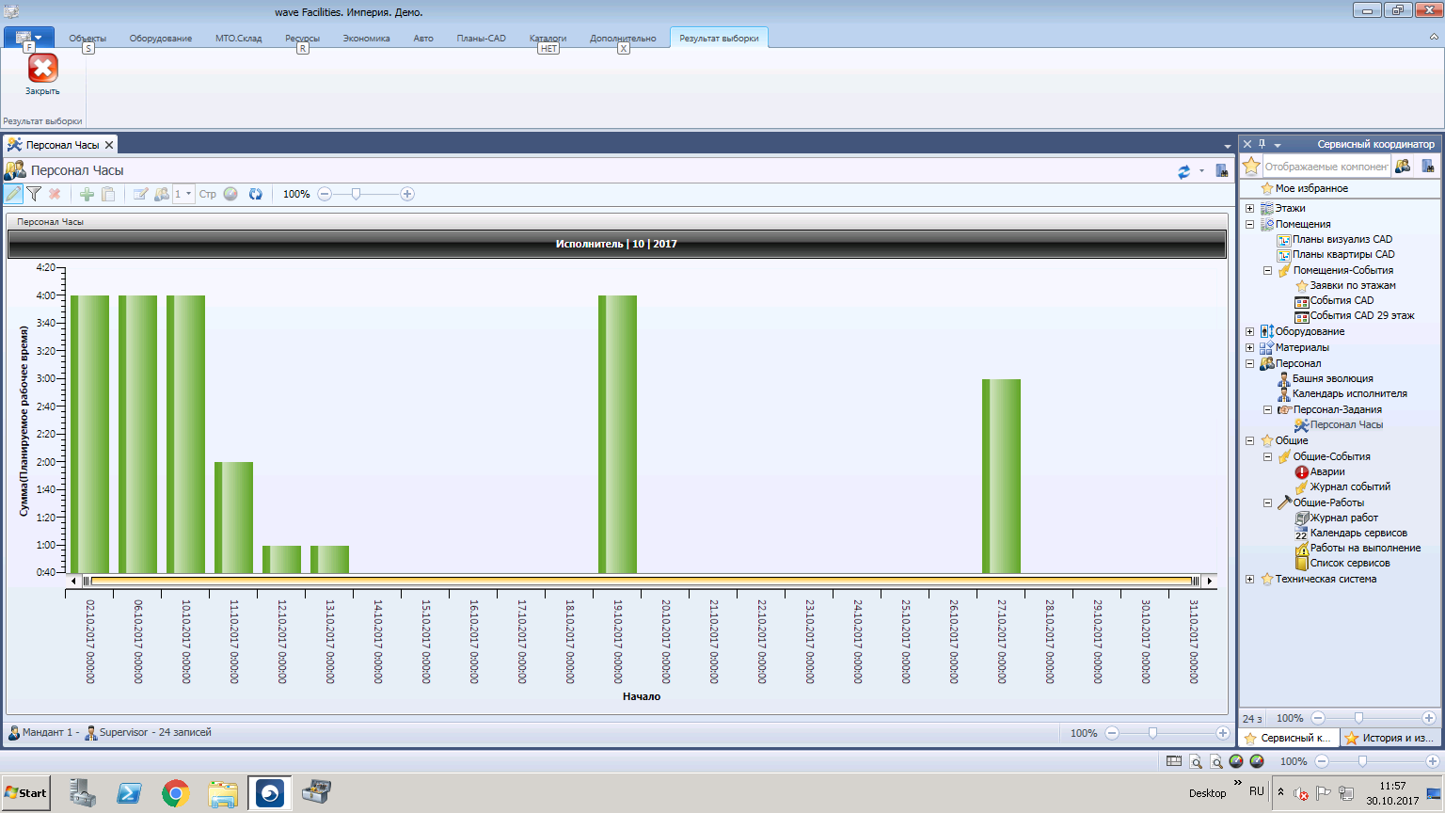
Task: Click the Стр page label button
Action: (x=208, y=194)
